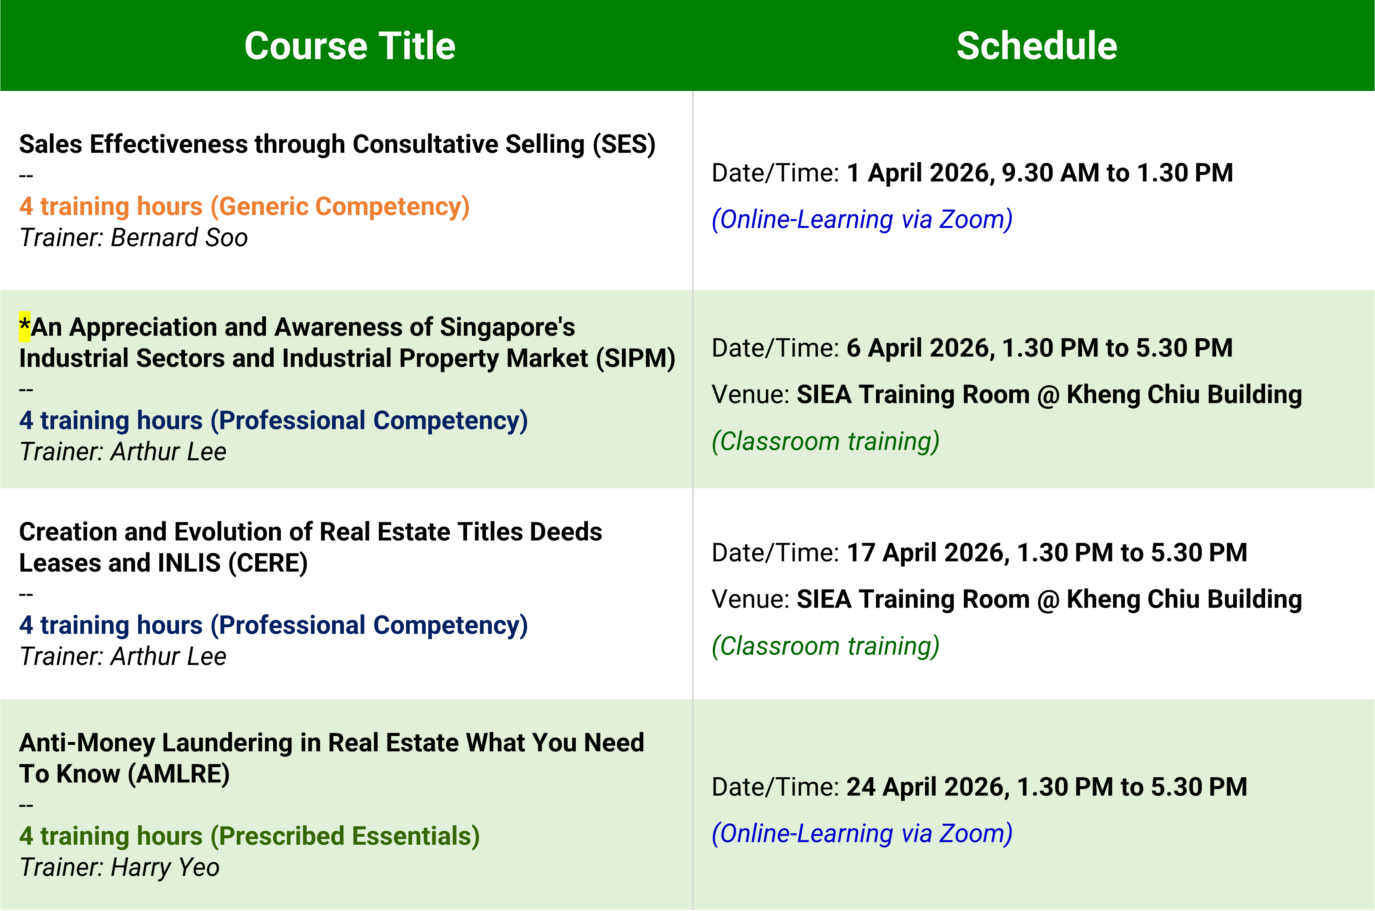
Task: Click Online-Learning via Zoom for SES
Action: click(x=862, y=219)
